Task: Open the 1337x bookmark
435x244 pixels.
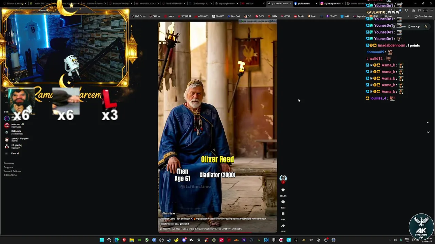Action: tap(272, 16)
